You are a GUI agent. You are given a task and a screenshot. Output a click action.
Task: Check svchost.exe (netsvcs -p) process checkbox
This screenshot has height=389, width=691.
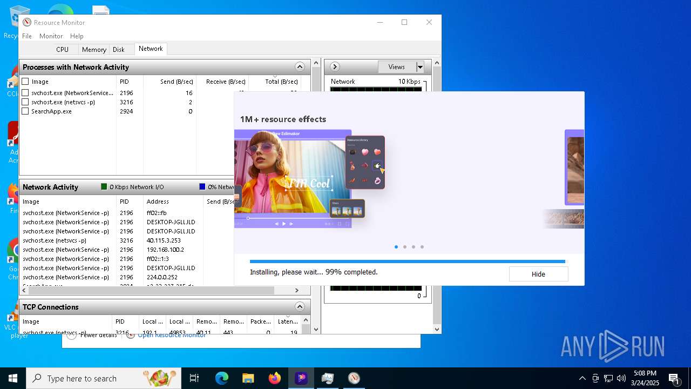(25, 102)
